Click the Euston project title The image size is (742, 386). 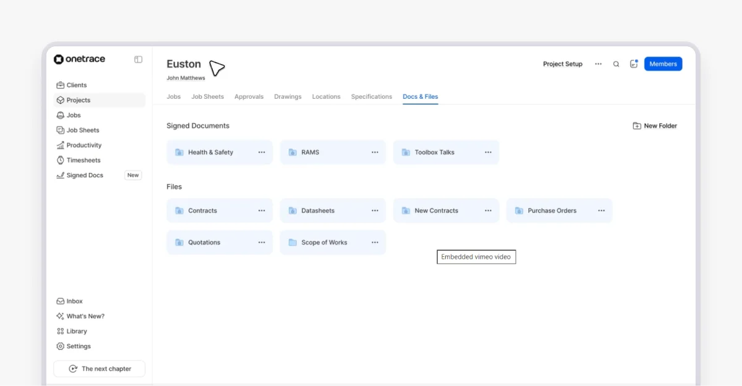point(184,64)
